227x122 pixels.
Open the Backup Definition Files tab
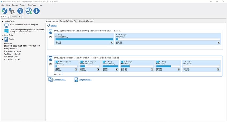click(x=68, y=21)
